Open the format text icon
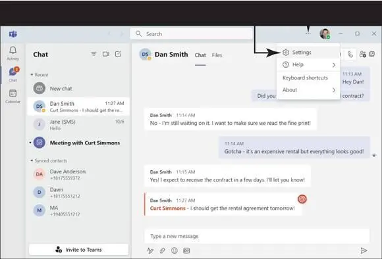382x259 pixels. point(150,250)
